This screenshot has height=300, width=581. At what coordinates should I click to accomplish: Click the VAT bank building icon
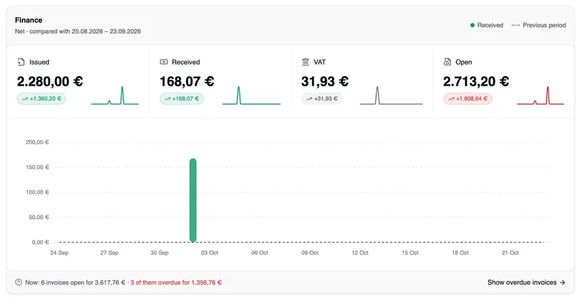[305, 62]
